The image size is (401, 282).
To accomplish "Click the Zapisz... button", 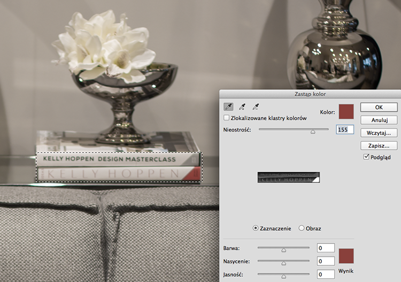I will (379, 146).
